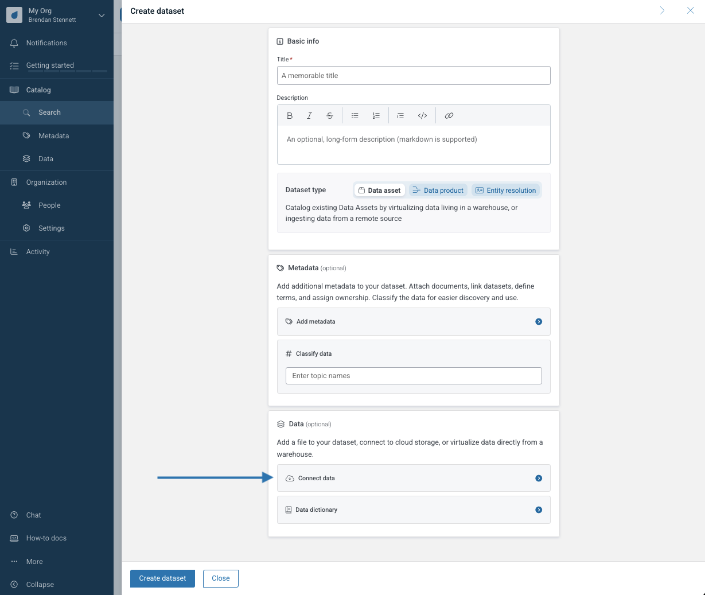The width and height of the screenshot is (705, 595).
Task: Open Notifications in sidebar
Action: [x=57, y=43]
